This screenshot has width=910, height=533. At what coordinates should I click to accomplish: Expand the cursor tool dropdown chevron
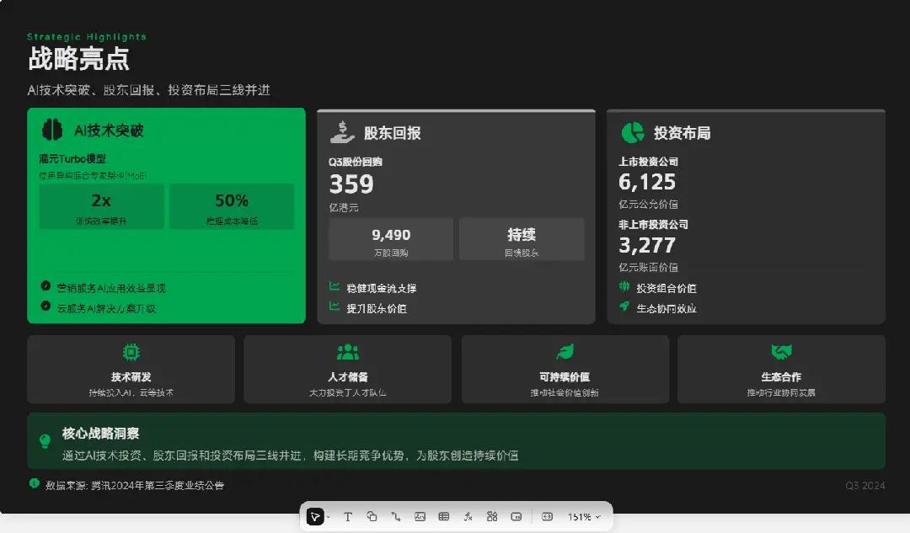click(x=329, y=516)
